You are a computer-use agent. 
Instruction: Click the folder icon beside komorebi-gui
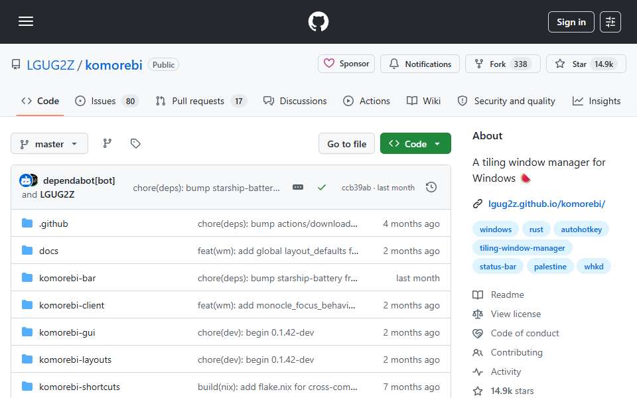pos(27,332)
